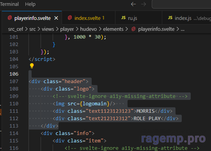Open the Terminal menu
Viewport: 211px width, 151px height.
point(9,4)
